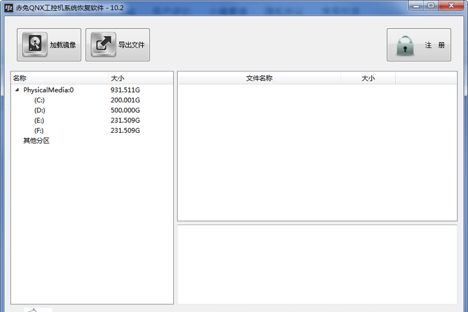The image size is (468, 312).
Task: Click the empty lower preview pane
Action: tap(317, 264)
